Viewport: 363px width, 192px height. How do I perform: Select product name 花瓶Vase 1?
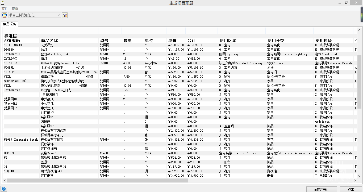[x=49, y=153]
